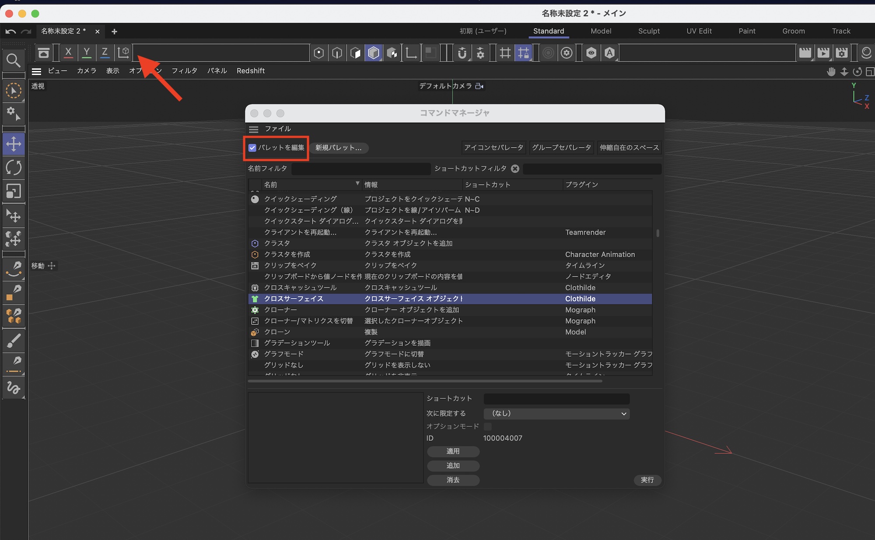Click the 実行 button
This screenshot has width=875, height=540.
point(647,480)
